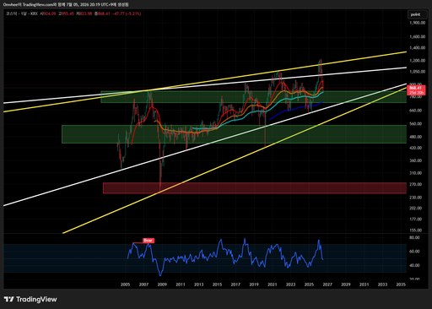Screen dimensions: 432x309
Task: Click the 202.00 price scale label
Action: pyautogui.click(x=416, y=208)
